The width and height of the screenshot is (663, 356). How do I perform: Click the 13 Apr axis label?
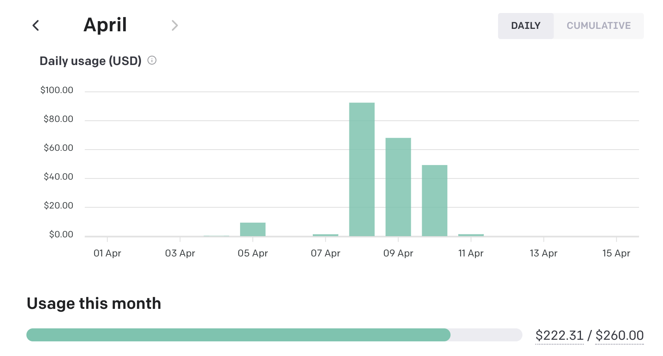pyautogui.click(x=543, y=253)
